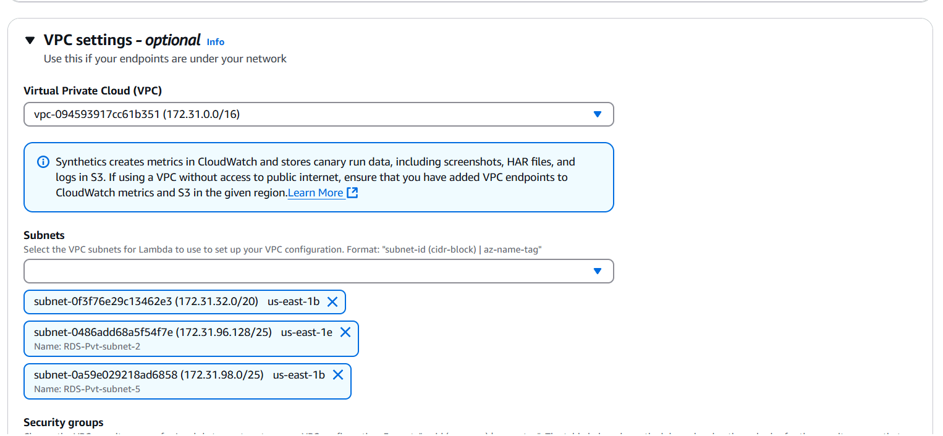The height and width of the screenshot is (436, 943).
Task: Open the Learn More link
Action: pos(316,193)
